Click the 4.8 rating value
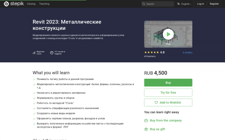Screen dimensions: 225x140 [x=162, y=52]
